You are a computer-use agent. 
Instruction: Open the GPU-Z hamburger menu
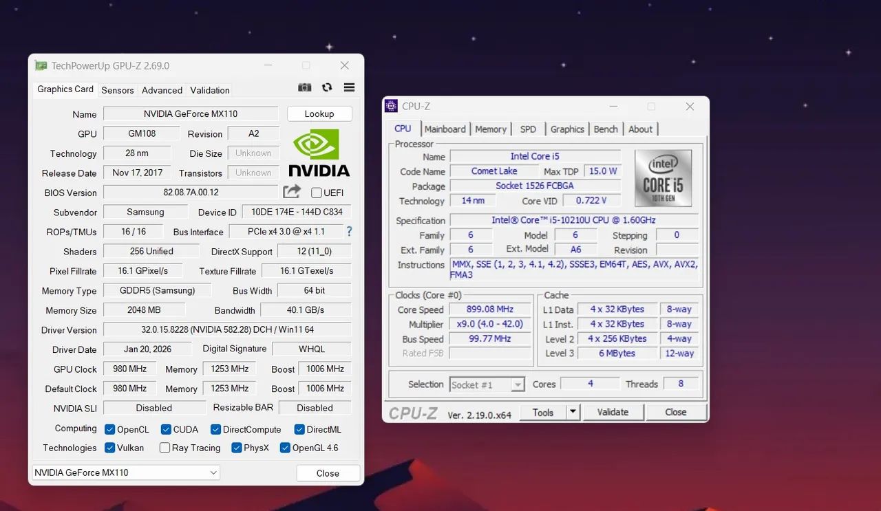349,87
